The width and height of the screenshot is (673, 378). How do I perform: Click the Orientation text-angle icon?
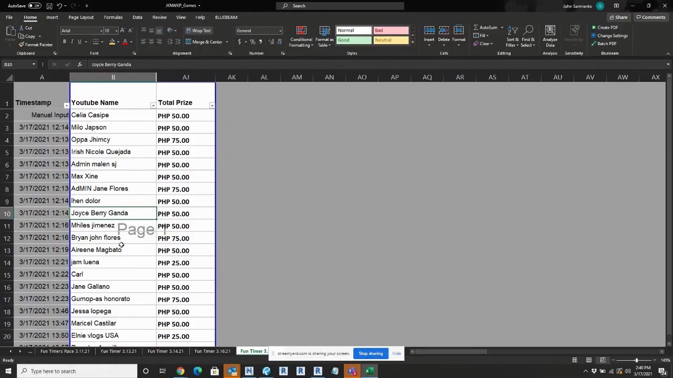[x=170, y=30]
